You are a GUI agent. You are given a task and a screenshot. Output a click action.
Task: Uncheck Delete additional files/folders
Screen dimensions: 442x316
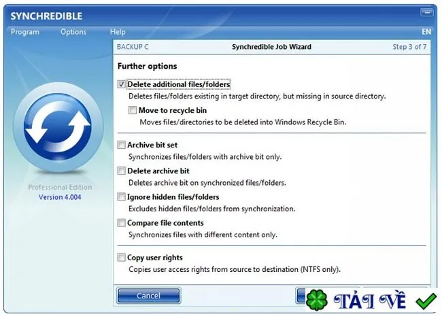click(x=121, y=84)
